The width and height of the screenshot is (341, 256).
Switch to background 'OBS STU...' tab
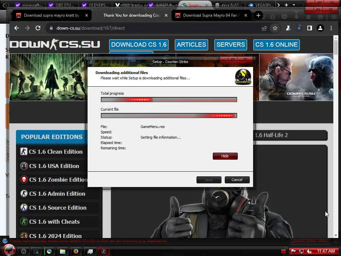[62, 5]
